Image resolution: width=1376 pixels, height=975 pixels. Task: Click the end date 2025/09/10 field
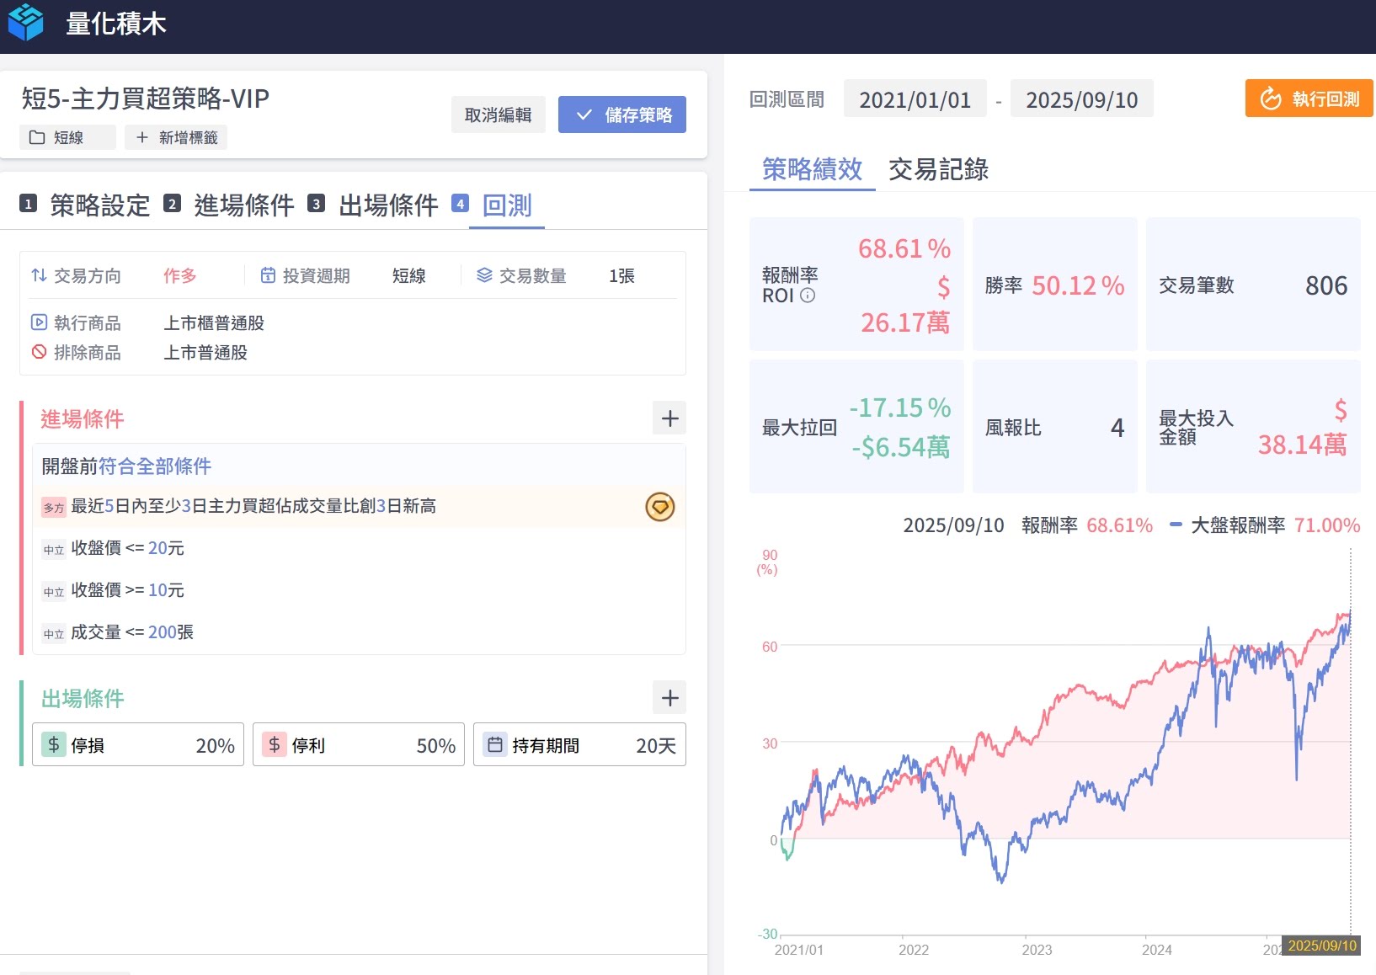[1081, 100]
